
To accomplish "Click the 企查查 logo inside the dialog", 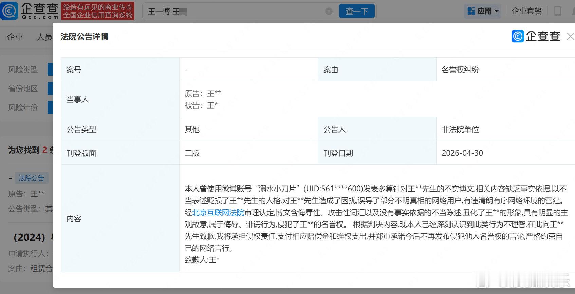I will click(536, 36).
